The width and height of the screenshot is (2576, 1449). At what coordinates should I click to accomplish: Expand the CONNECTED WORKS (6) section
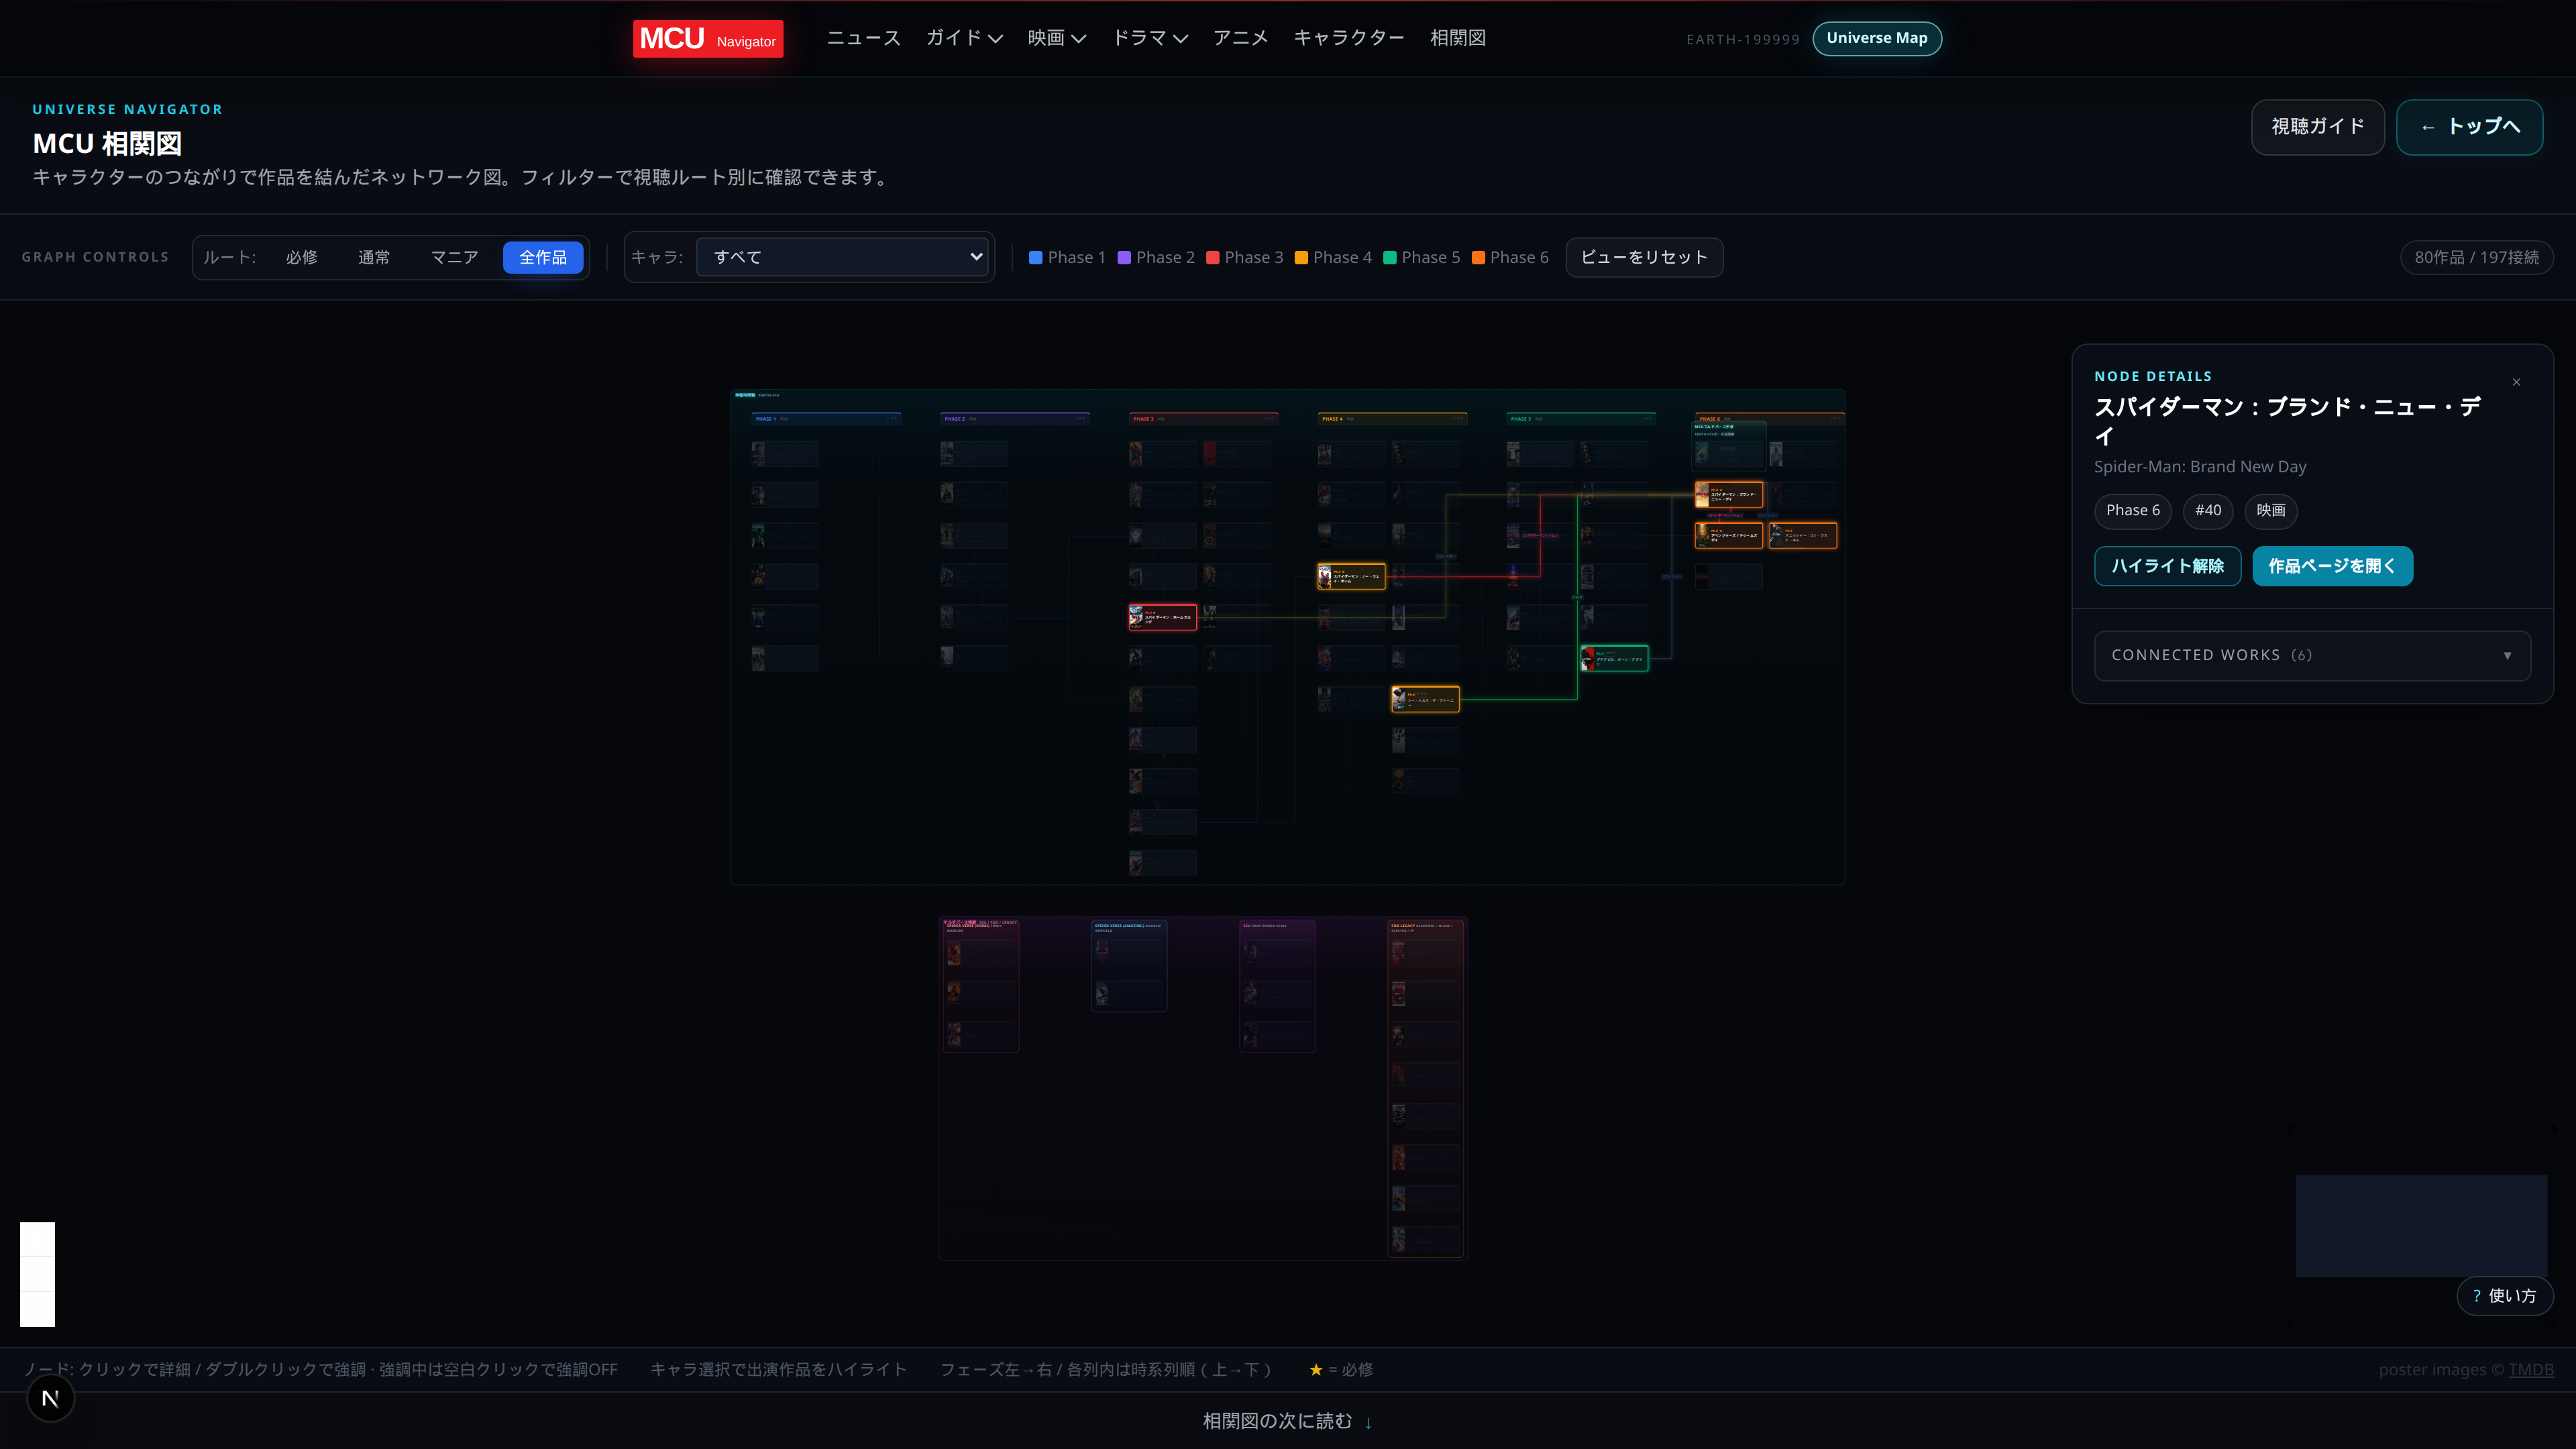tap(2312, 655)
